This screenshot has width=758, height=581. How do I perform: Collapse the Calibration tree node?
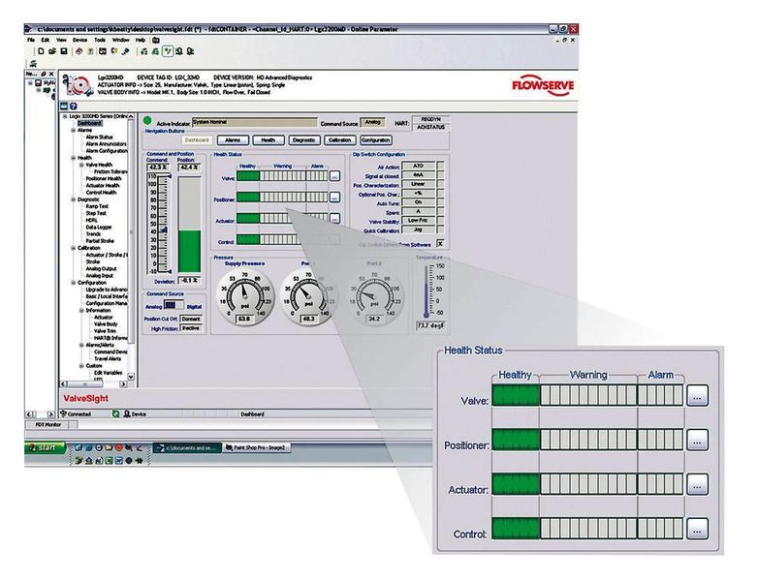(x=74, y=248)
